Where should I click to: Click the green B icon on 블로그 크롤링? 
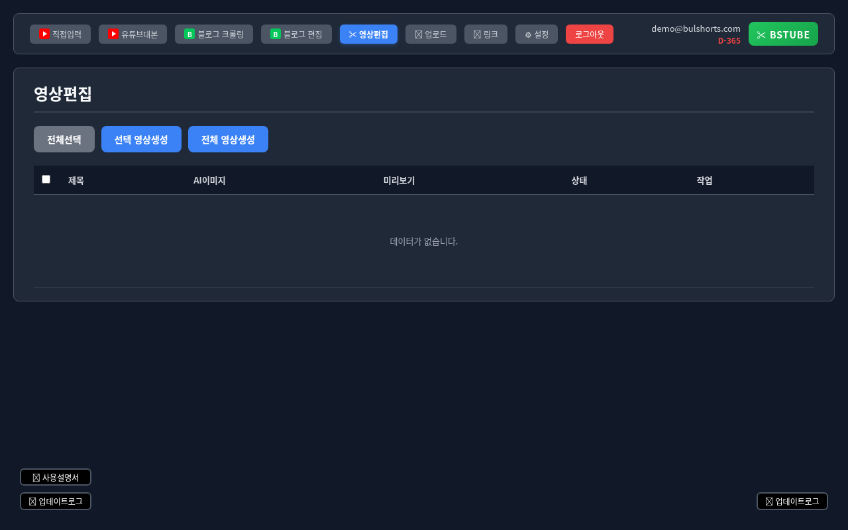[189, 34]
